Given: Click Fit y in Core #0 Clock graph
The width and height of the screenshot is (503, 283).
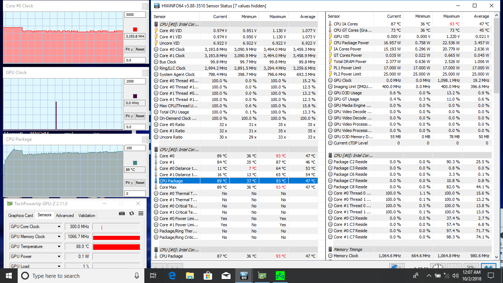Looking at the screenshot, I should (x=129, y=49).
